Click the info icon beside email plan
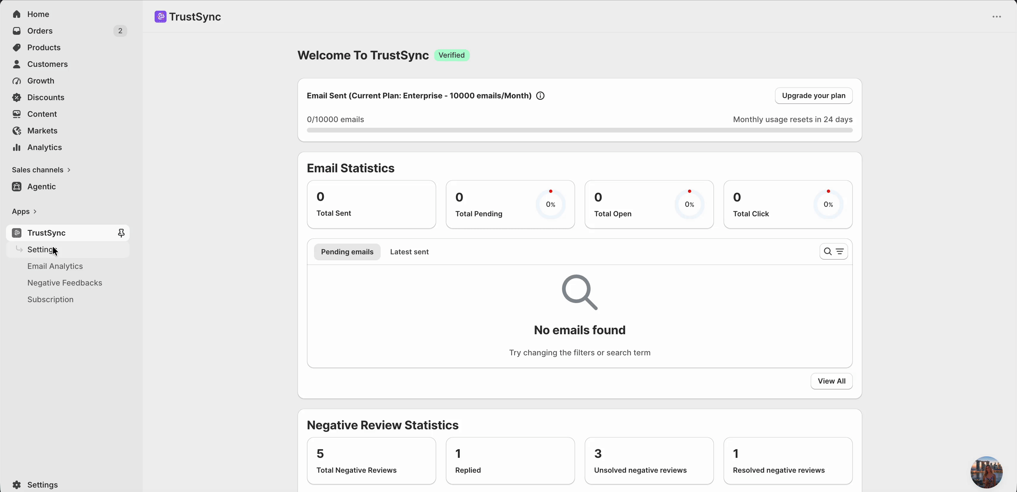Image resolution: width=1017 pixels, height=492 pixels. [x=541, y=96]
